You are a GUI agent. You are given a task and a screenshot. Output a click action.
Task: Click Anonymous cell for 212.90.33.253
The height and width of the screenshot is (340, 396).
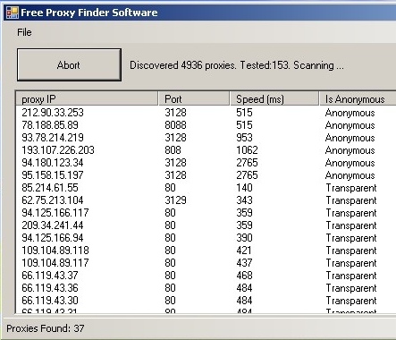pos(350,113)
